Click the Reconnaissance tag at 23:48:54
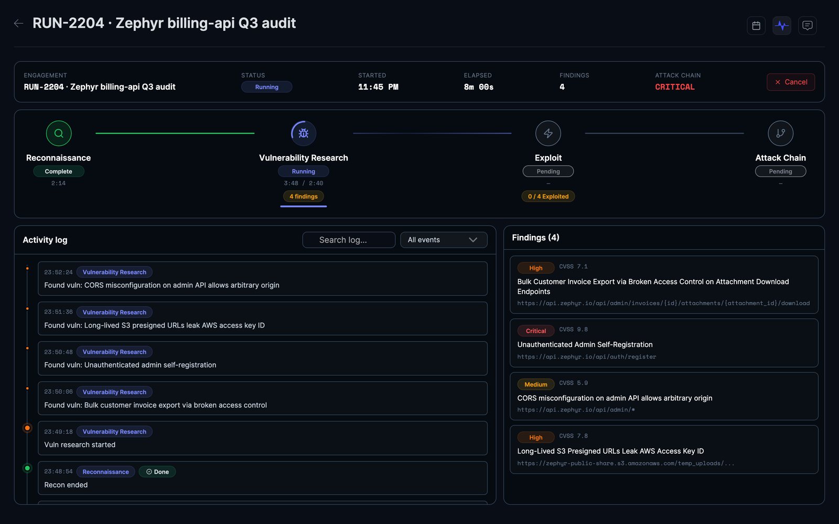Screen dimensions: 839x524 105,472
